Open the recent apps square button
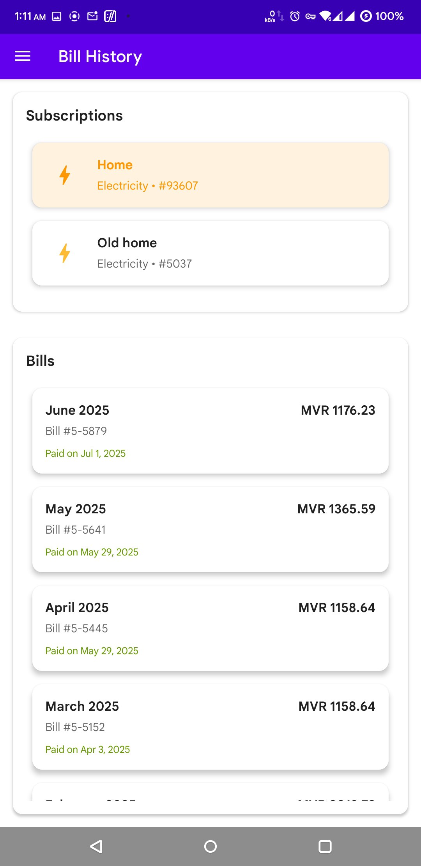Image resolution: width=421 pixels, height=866 pixels. click(325, 846)
